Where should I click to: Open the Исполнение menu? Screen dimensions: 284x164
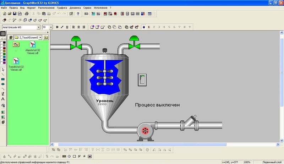click(x=100, y=8)
